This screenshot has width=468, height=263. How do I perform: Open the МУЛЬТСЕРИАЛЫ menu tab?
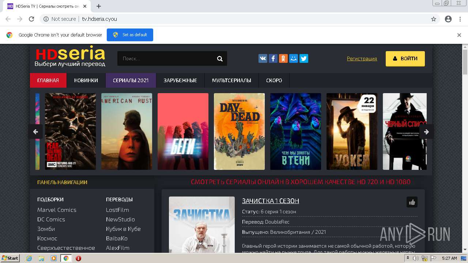click(231, 80)
